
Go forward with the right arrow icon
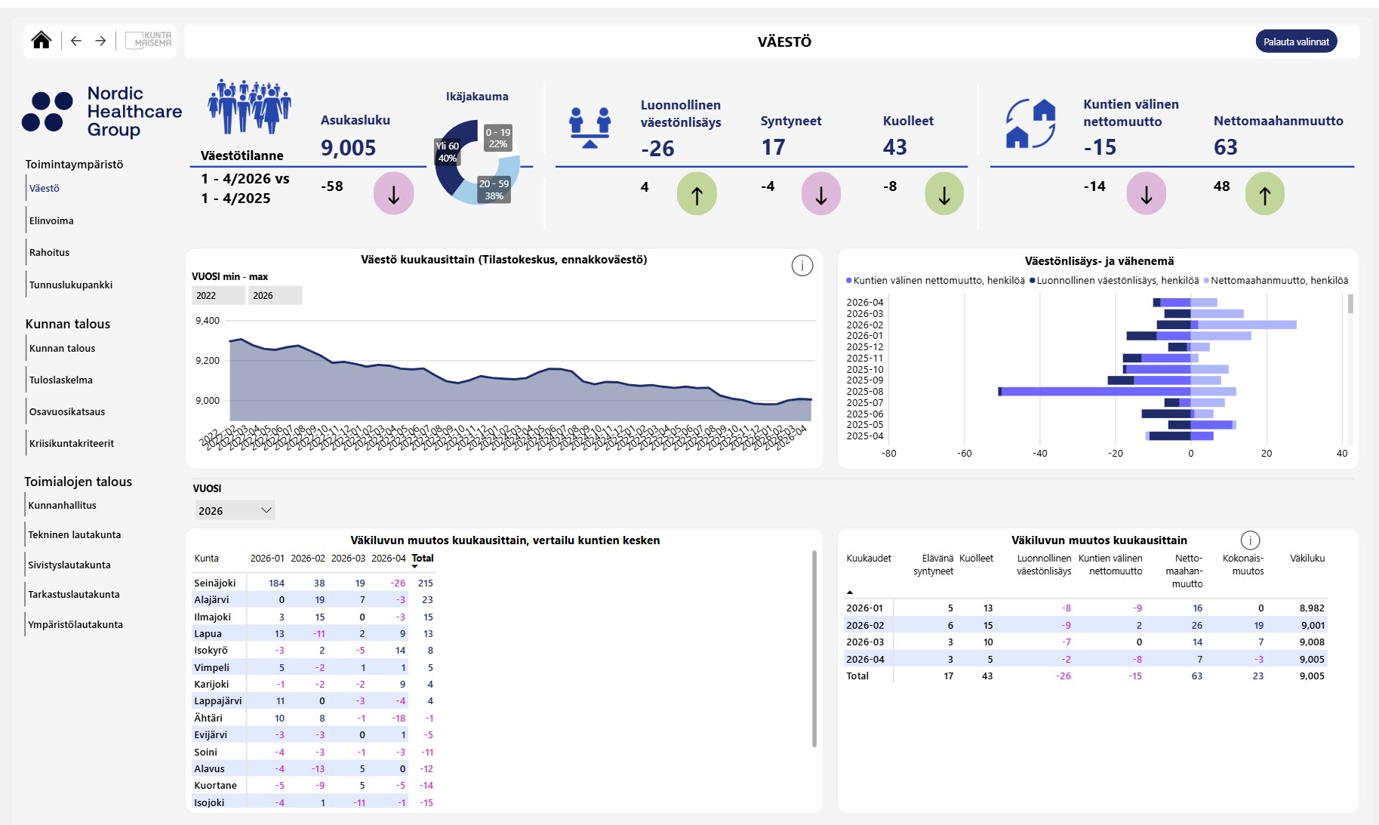(x=100, y=41)
